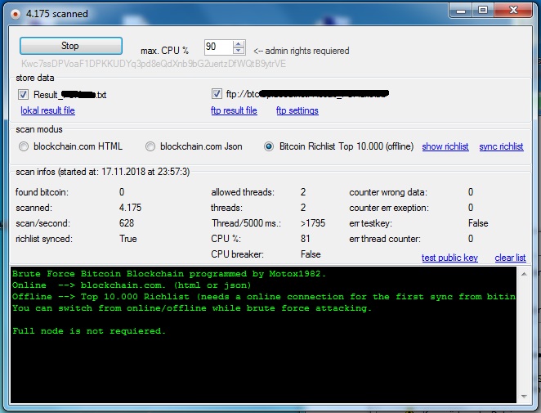
Task: Click the 'counter err exeption:' label
Action: pos(389,208)
